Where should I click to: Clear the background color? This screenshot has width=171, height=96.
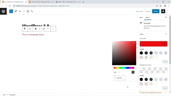click(165, 88)
